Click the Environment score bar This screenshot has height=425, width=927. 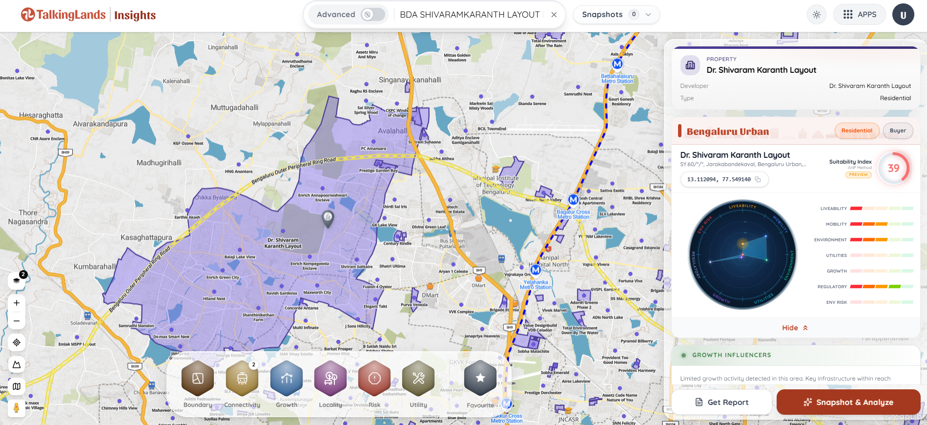tap(882, 240)
